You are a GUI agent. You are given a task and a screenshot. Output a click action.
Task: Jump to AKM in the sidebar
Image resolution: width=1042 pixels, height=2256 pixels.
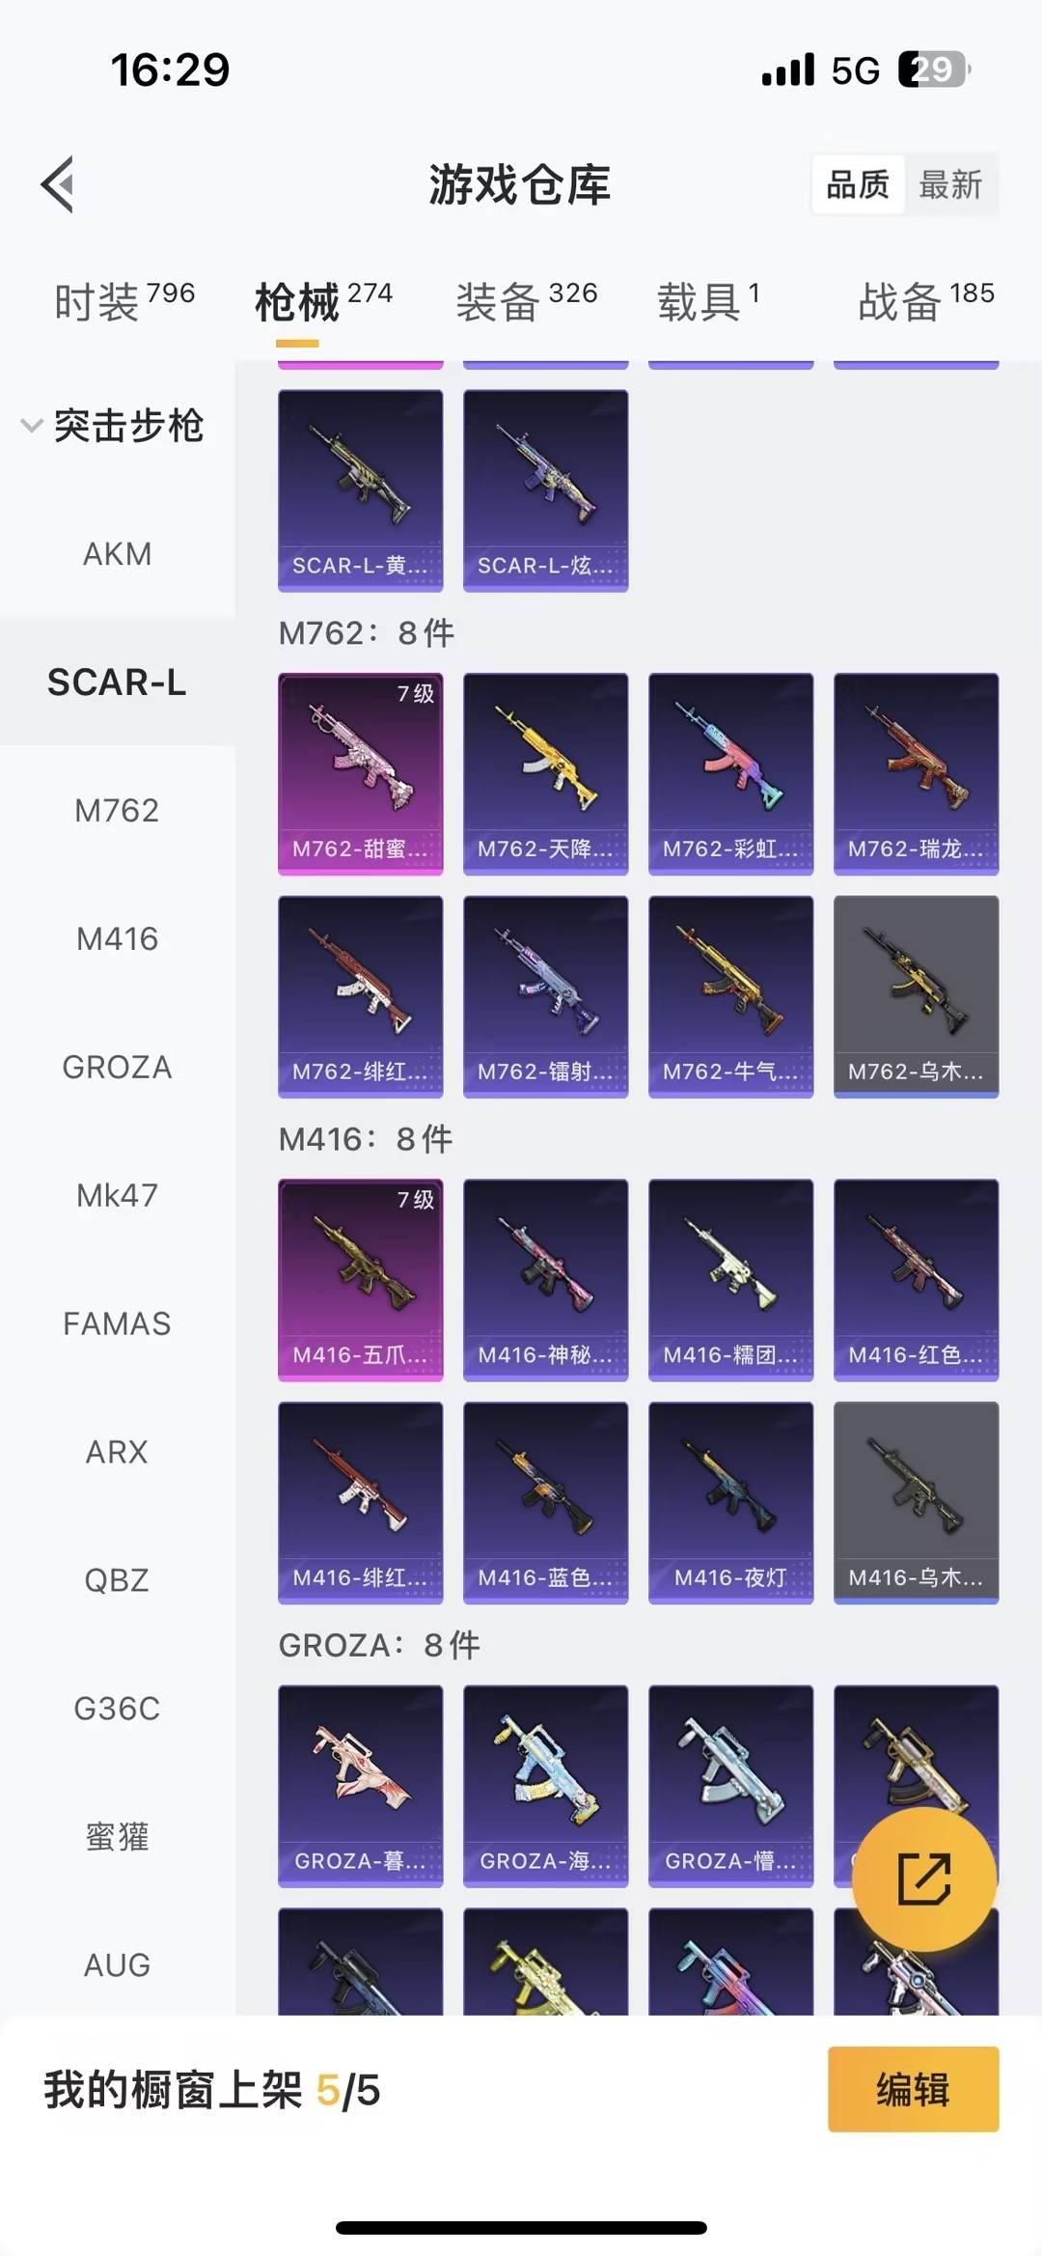117,554
